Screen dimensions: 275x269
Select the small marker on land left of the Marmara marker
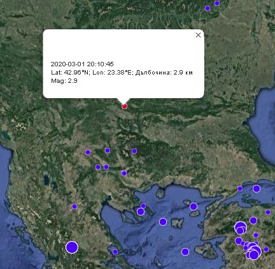(x=240, y=189)
